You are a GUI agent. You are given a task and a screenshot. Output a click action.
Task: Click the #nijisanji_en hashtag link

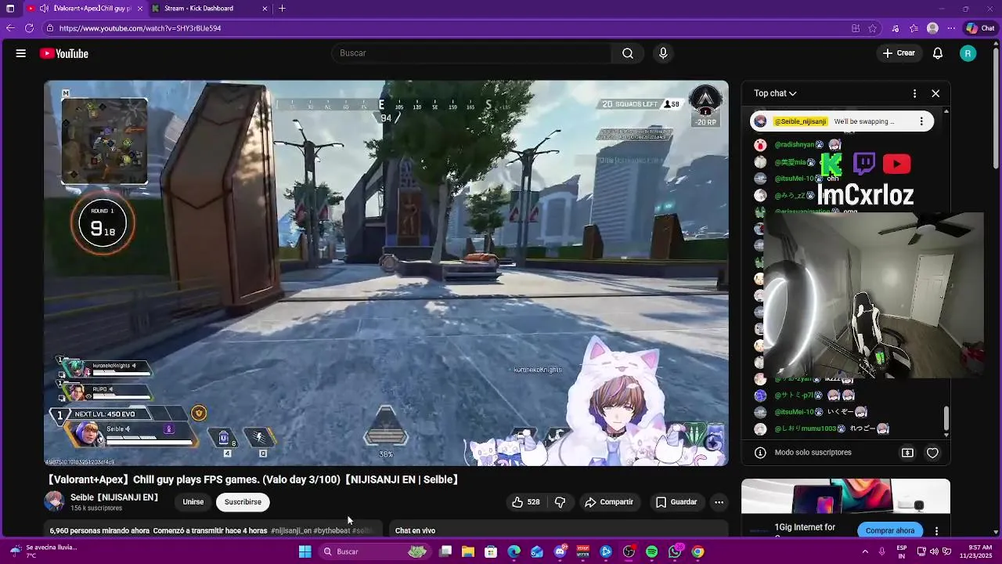coord(291,531)
